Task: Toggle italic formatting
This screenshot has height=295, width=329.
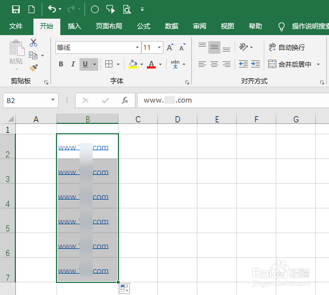Action: (73, 64)
